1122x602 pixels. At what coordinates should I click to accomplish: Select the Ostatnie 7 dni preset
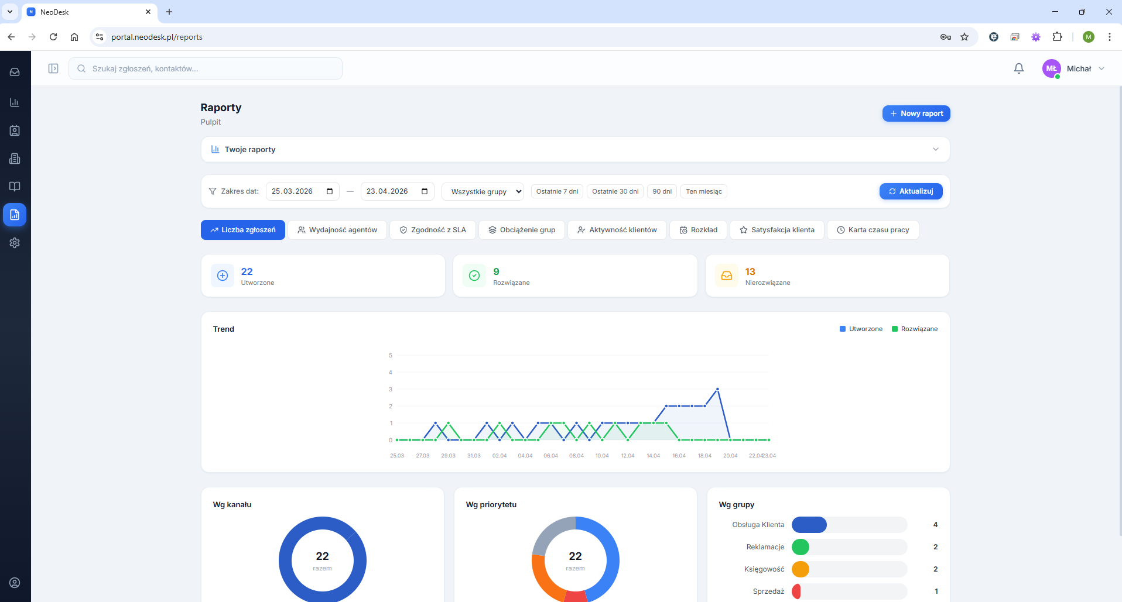point(557,191)
